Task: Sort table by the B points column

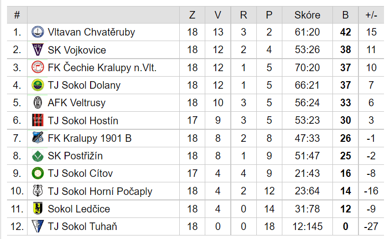Action: coord(345,15)
